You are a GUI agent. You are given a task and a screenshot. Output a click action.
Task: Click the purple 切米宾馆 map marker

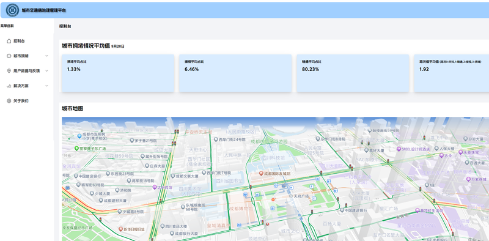click(154, 187)
